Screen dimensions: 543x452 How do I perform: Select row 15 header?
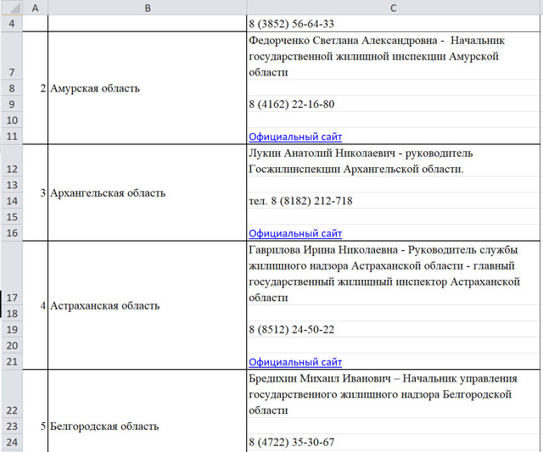tap(12, 216)
